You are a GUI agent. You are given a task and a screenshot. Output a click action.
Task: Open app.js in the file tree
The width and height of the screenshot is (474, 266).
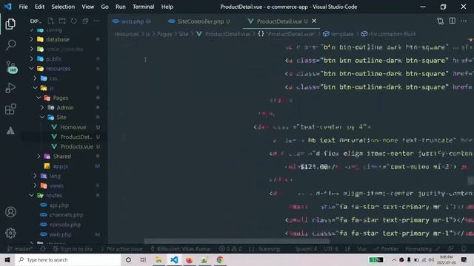(60, 166)
